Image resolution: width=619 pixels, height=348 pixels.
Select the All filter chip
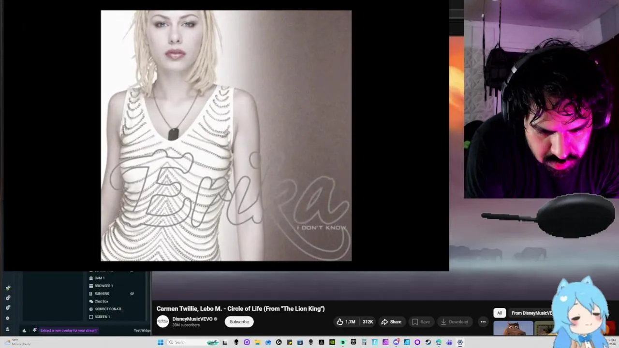click(x=500, y=313)
